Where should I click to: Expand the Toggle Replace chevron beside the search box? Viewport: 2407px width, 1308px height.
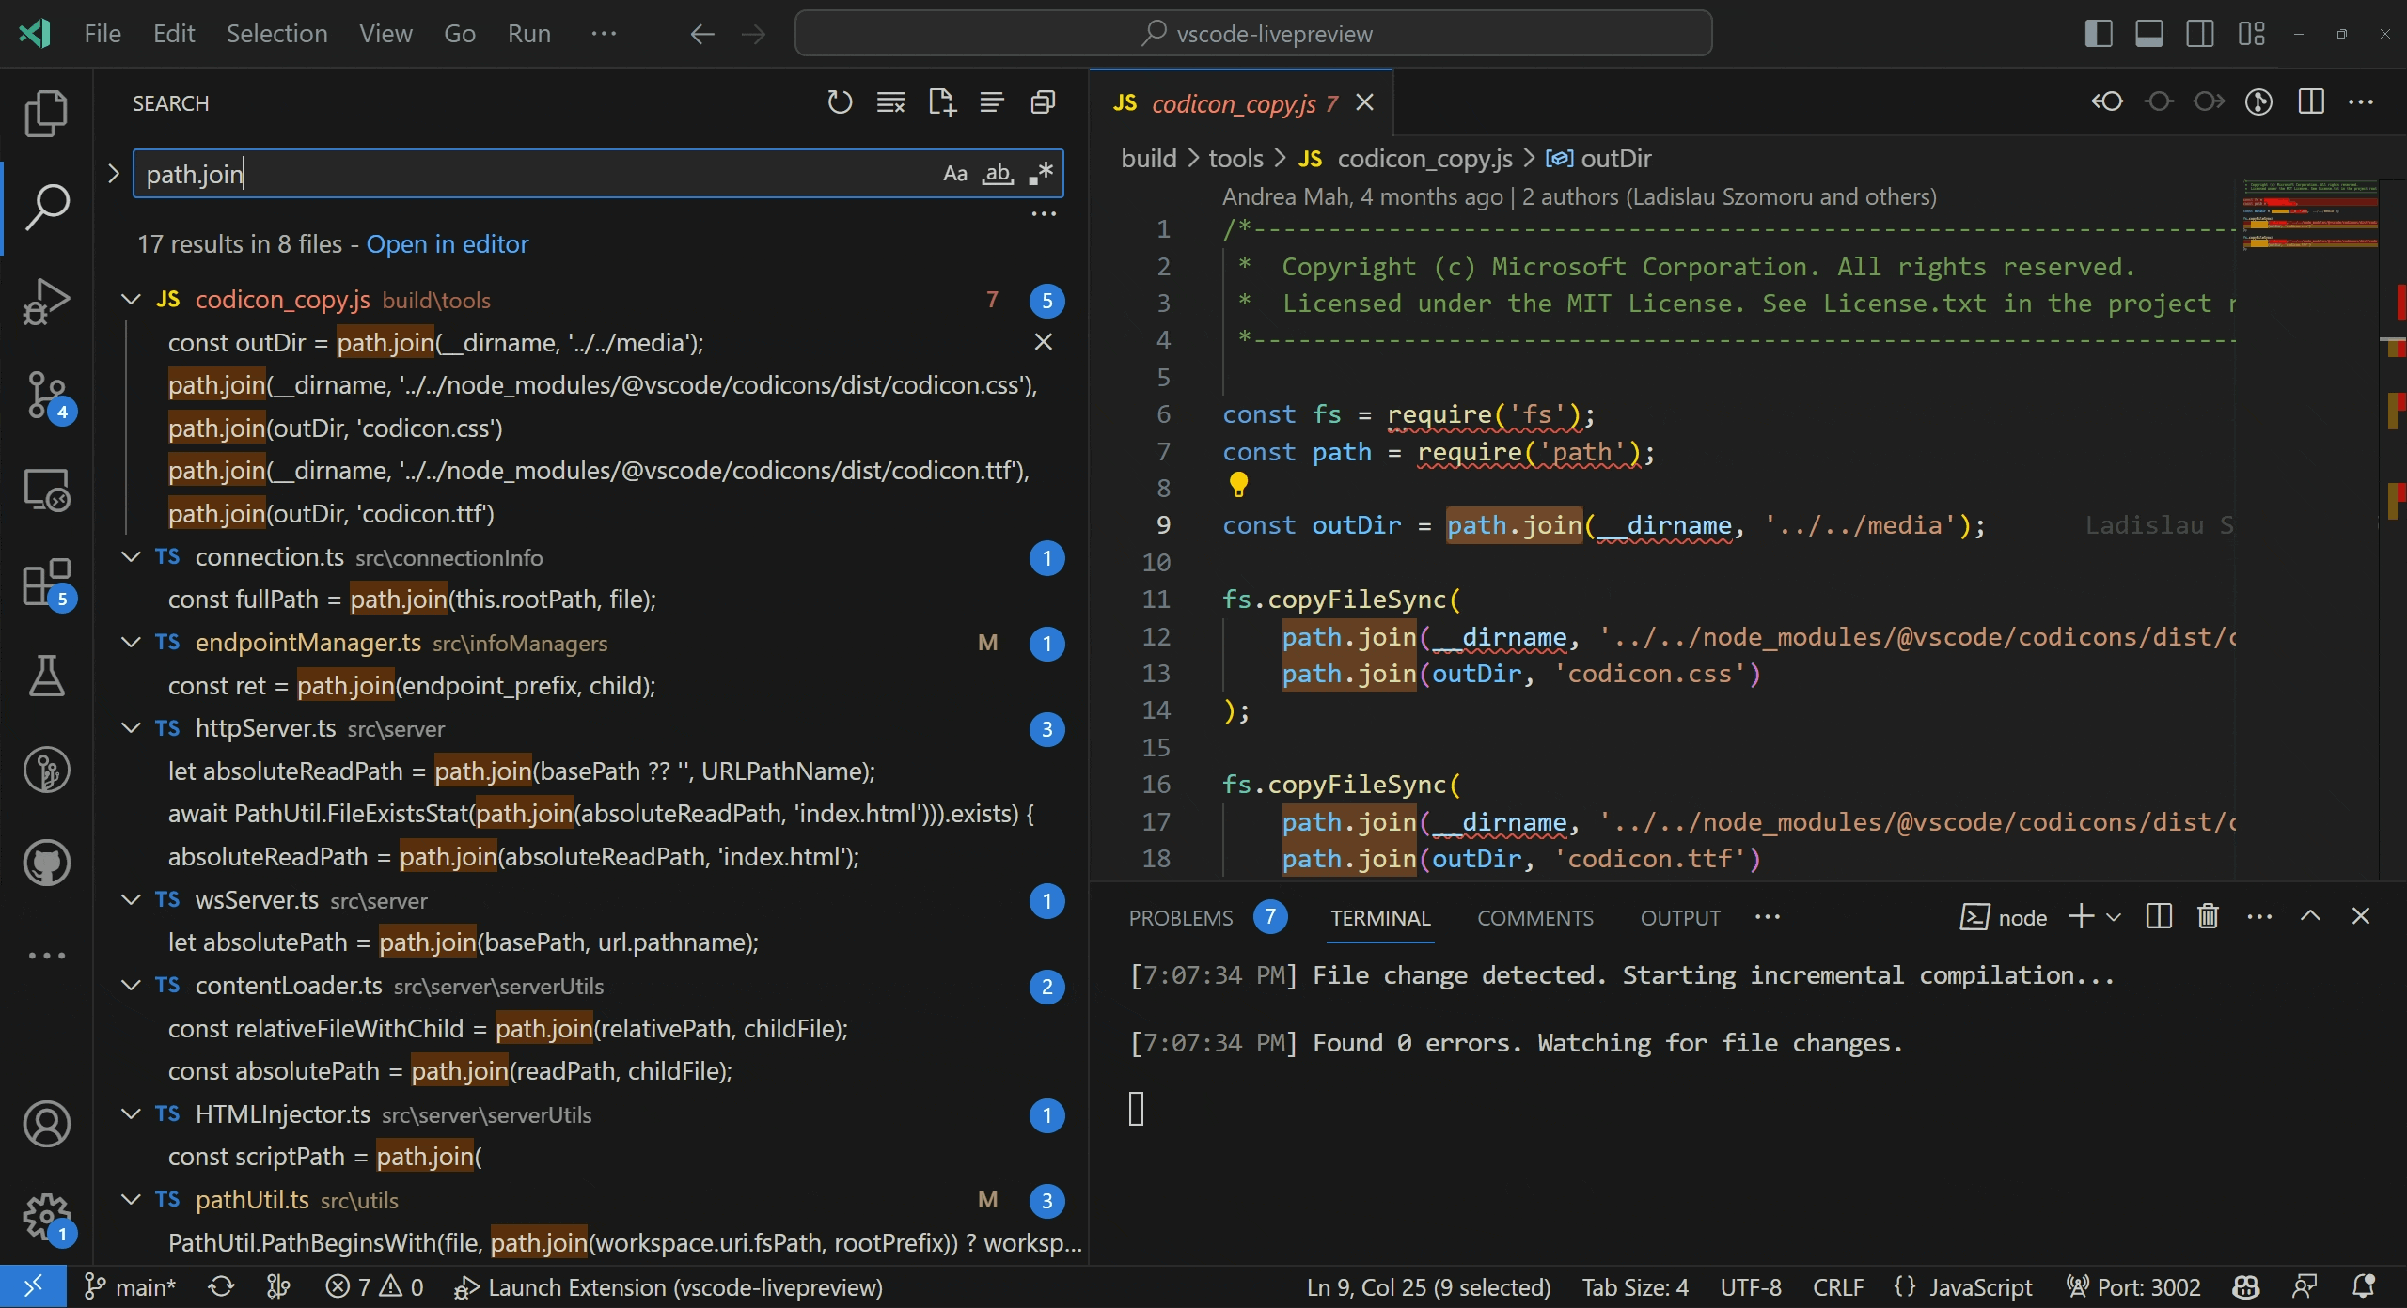point(114,174)
